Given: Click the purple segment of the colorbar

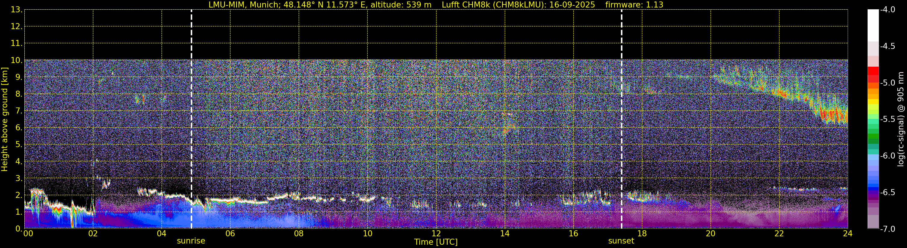Looking at the screenshot, I should tap(873, 195).
